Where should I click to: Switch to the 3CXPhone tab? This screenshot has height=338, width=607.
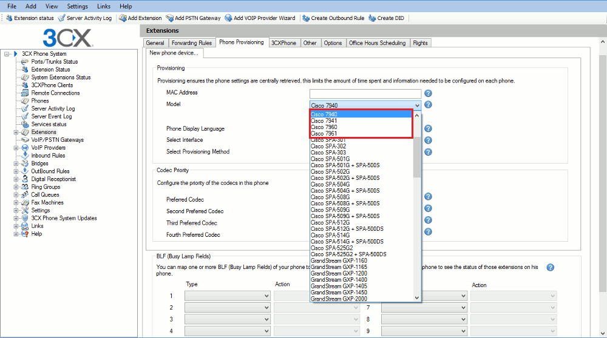[x=283, y=43]
